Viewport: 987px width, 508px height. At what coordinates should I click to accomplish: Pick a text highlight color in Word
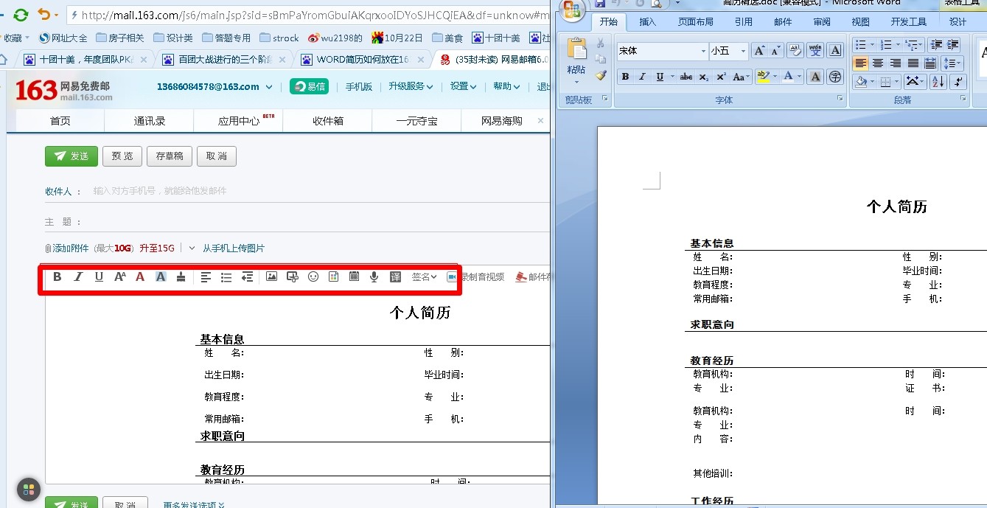click(x=764, y=76)
